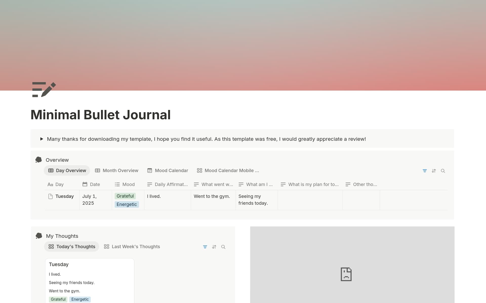Image resolution: width=486 pixels, height=303 pixels.
Task: Click the calendar icon on the Date column header
Action: coord(85,184)
